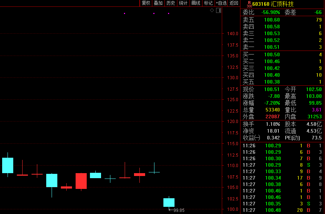Select the 统计 statistics tool
325x214 pixels.
[183, 3]
